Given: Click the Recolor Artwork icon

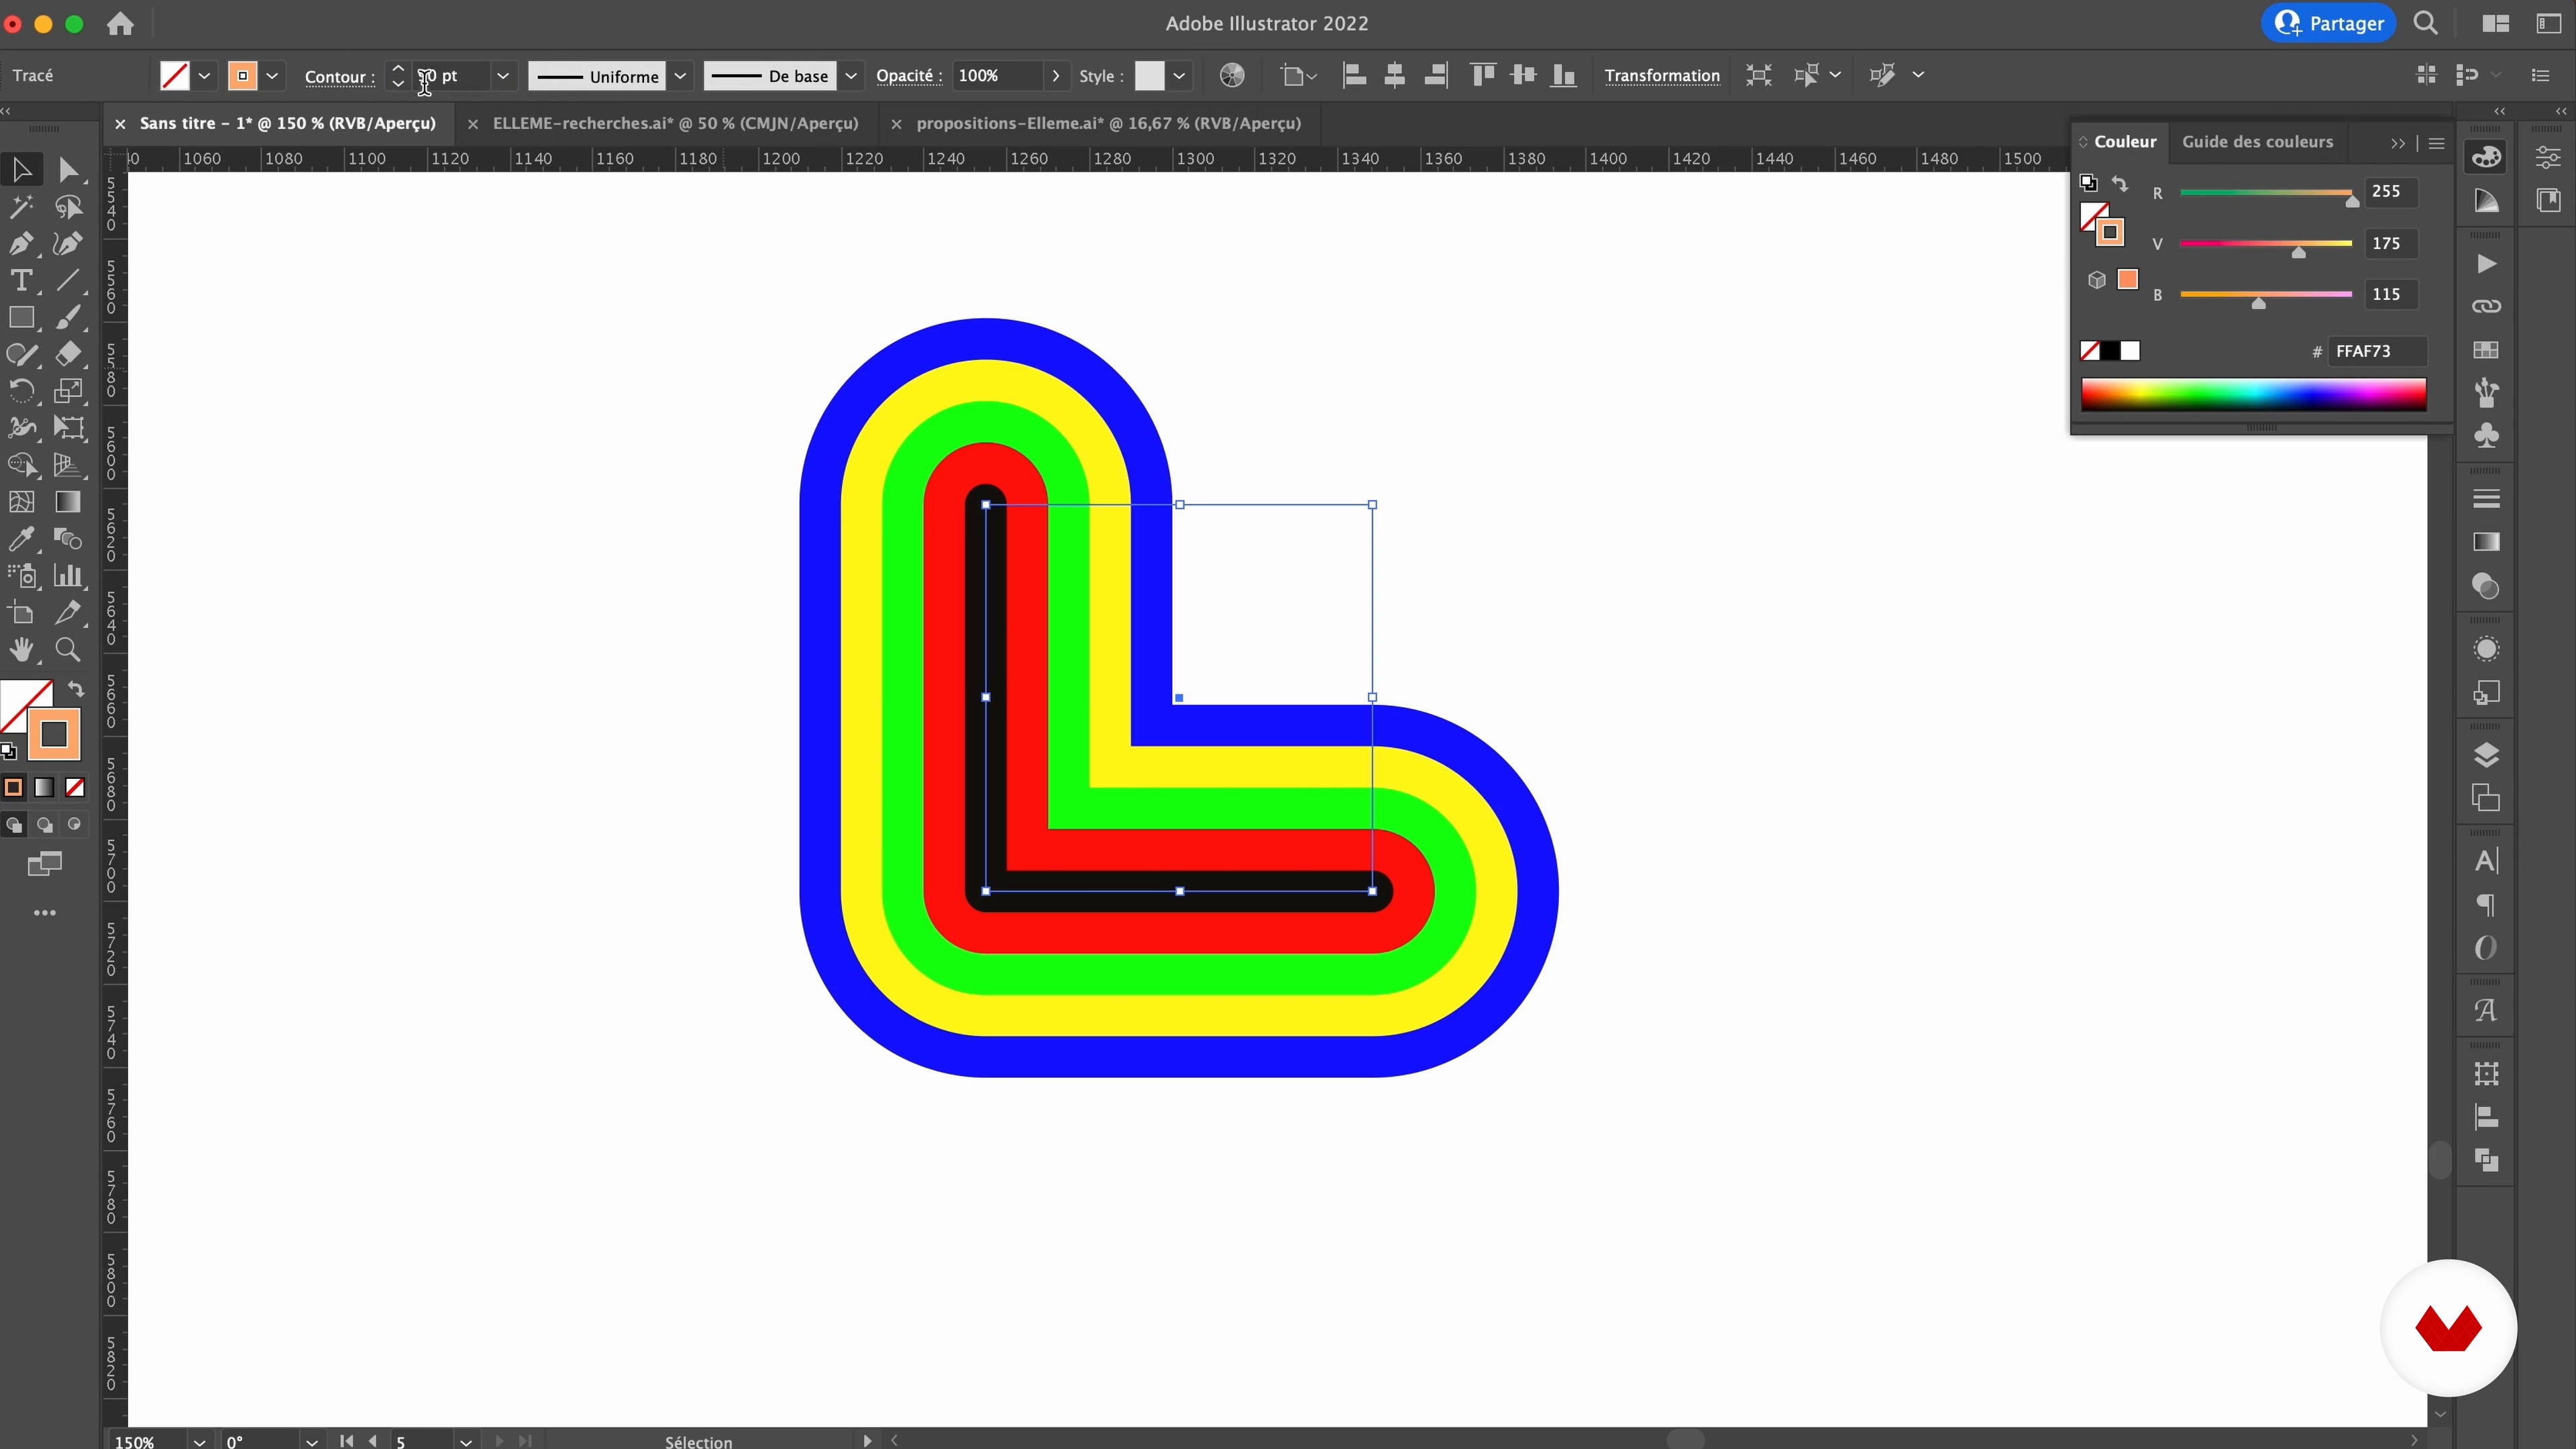Looking at the screenshot, I should pos(1232,76).
